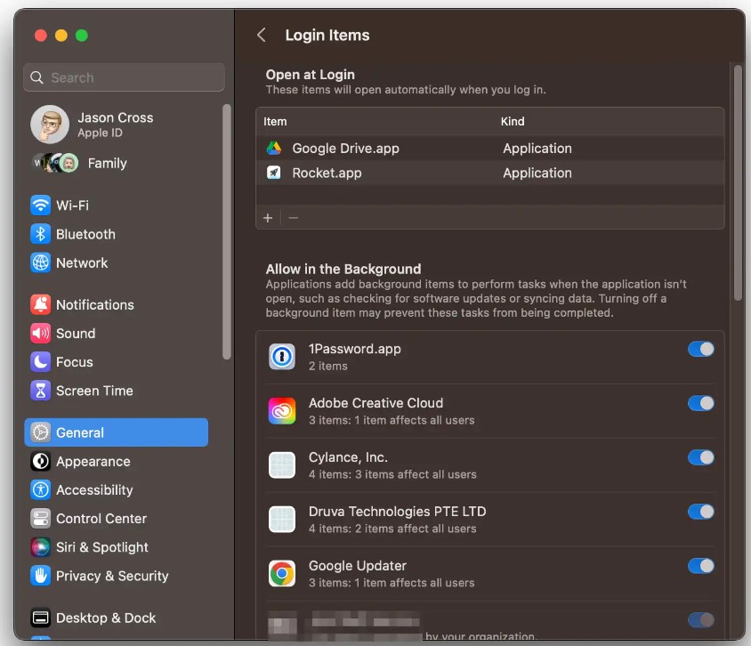The width and height of the screenshot is (751, 646).
Task: Open Family sharing settings
Action: coord(117,164)
